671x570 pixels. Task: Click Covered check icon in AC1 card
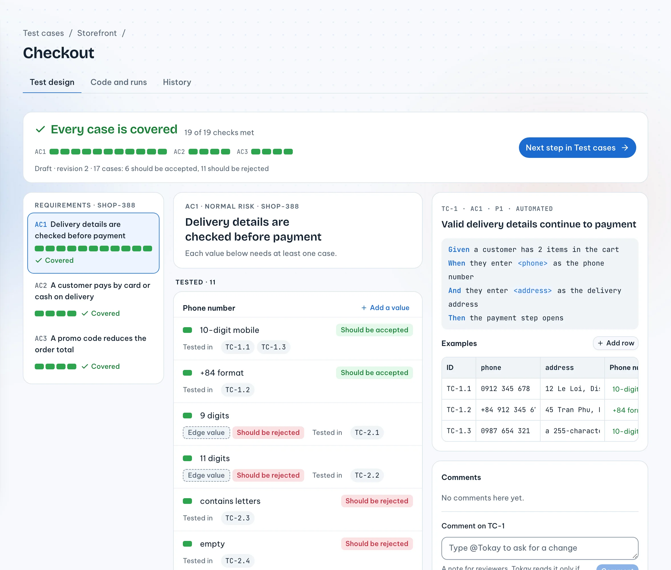pos(39,260)
